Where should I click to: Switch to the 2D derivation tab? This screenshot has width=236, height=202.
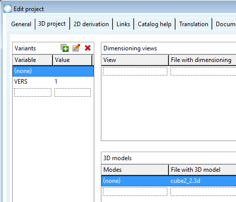[x=91, y=24]
